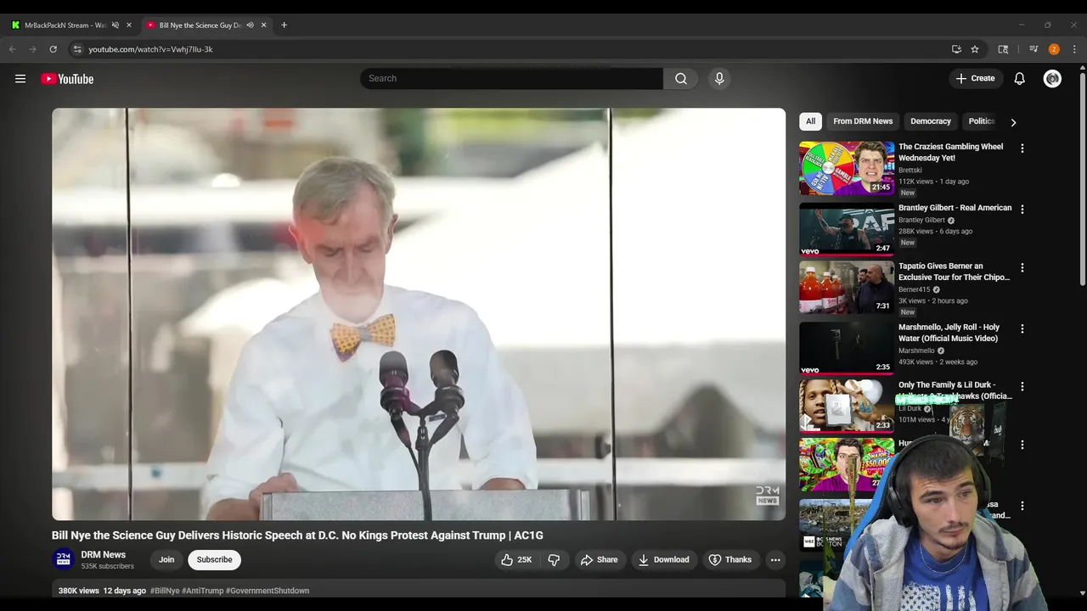1087x611 pixels.
Task: Open the YouTube account avatar menu
Action: 1052,78
